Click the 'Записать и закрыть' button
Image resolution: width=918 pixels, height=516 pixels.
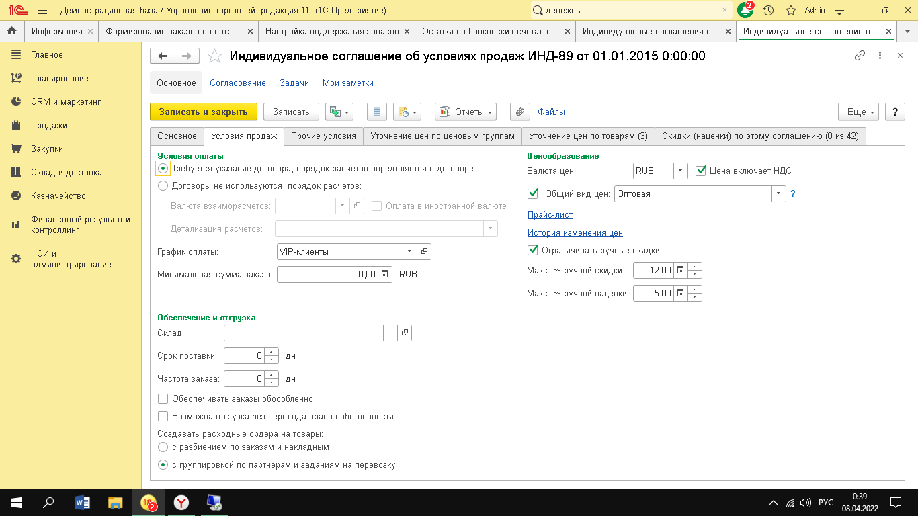[203, 112]
